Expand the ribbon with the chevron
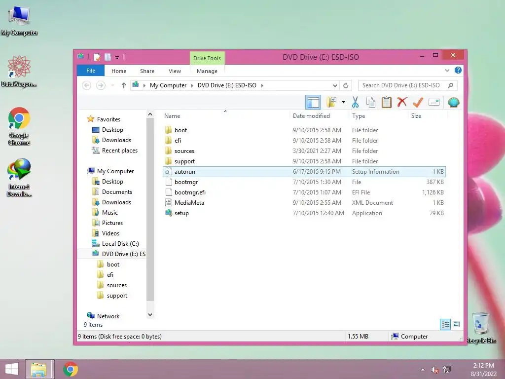 (x=447, y=70)
